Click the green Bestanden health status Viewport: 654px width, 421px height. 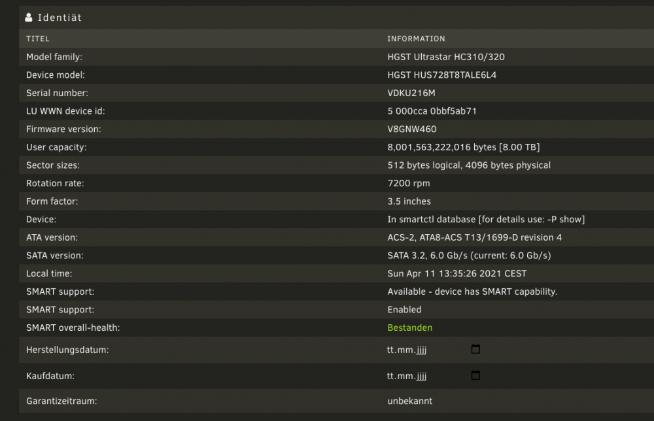[410, 328]
